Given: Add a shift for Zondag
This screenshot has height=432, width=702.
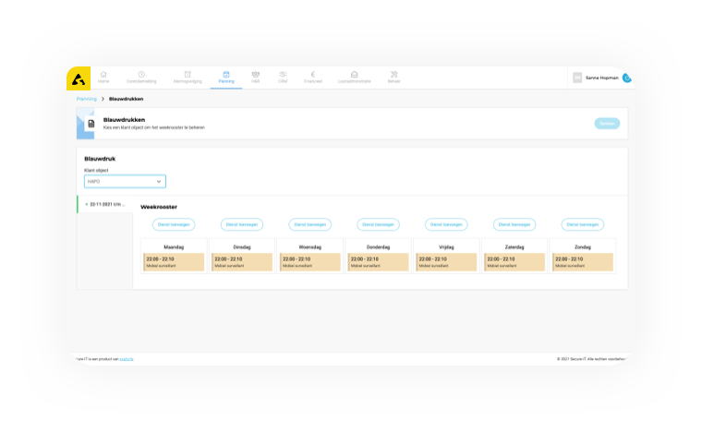Looking at the screenshot, I should (583, 224).
